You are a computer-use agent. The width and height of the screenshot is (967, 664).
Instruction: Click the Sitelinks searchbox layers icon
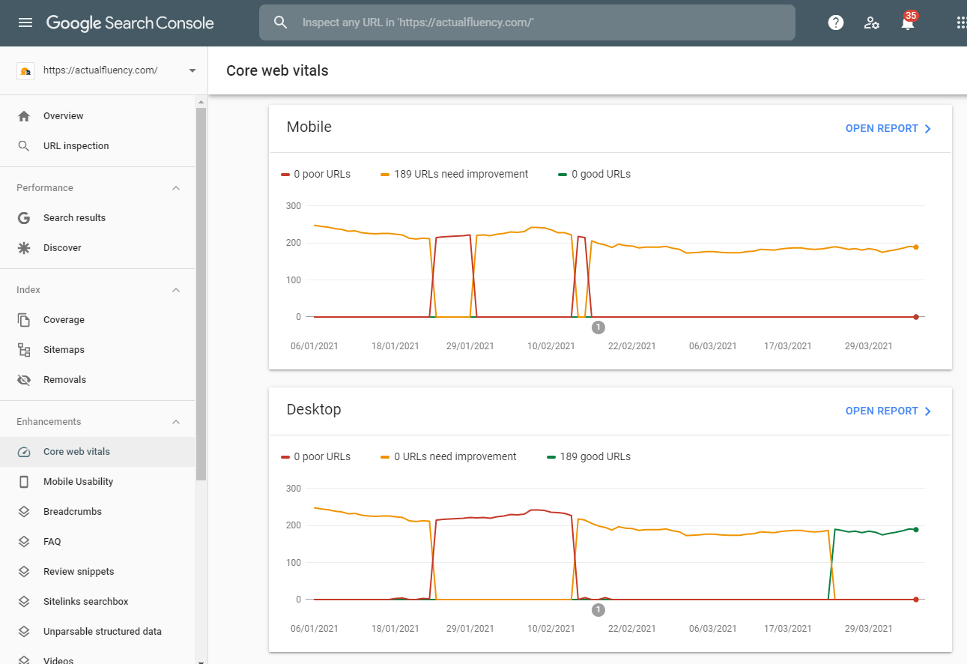click(x=24, y=602)
